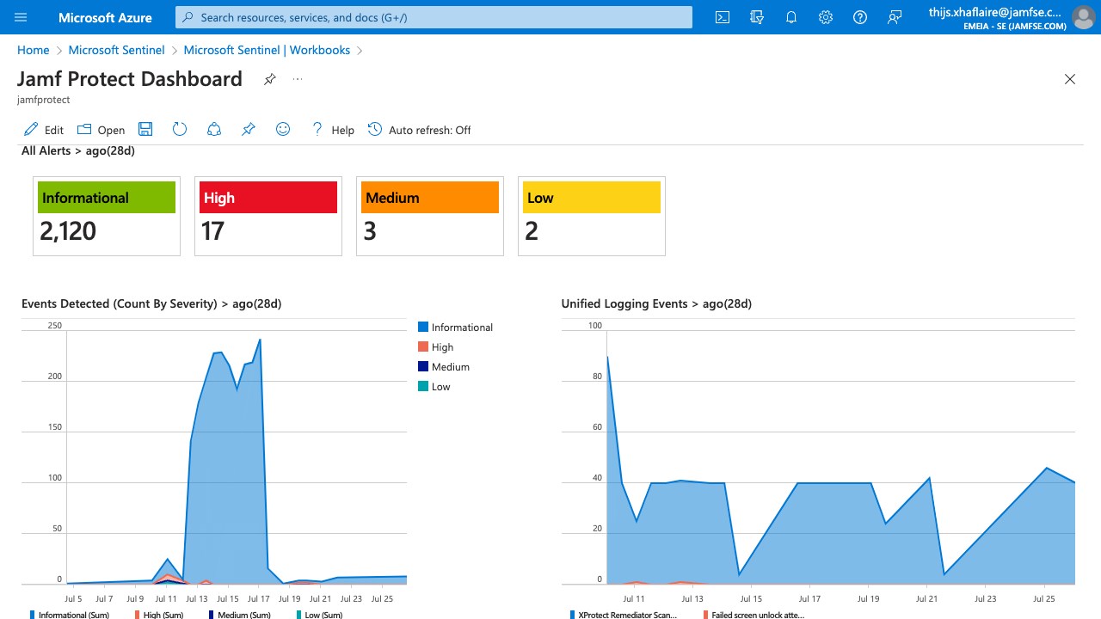1101x619 pixels.
Task: Save the workbook using the disk icon
Action: point(145,130)
